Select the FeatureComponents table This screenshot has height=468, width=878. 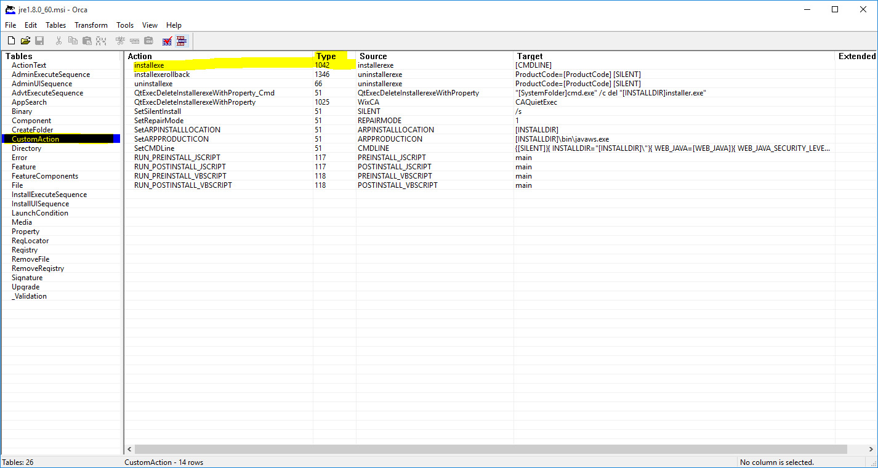(45, 176)
